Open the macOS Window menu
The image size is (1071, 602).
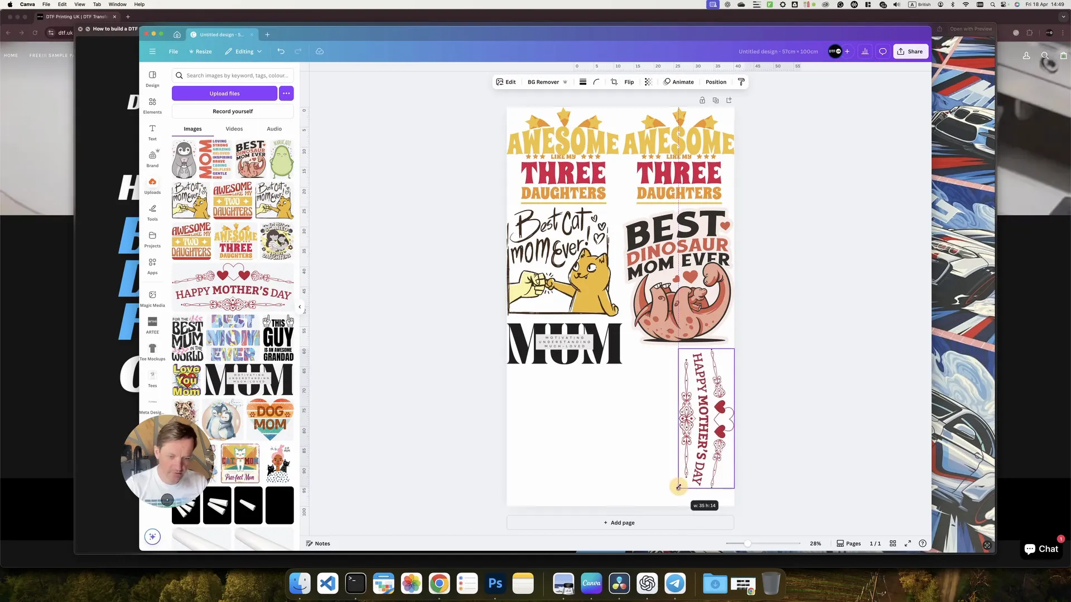click(117, 4)
